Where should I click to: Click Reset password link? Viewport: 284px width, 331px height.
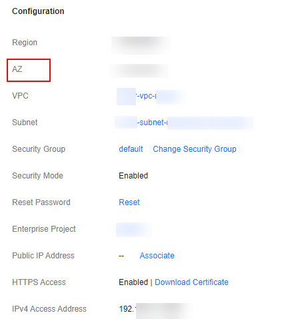(129, 202)
